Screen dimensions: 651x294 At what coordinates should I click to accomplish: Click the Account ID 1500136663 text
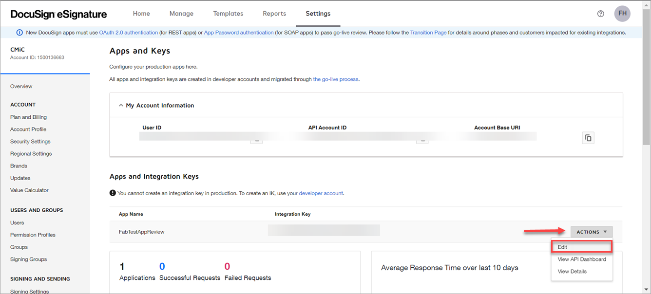pyautogui.click(x=37, y=57)
